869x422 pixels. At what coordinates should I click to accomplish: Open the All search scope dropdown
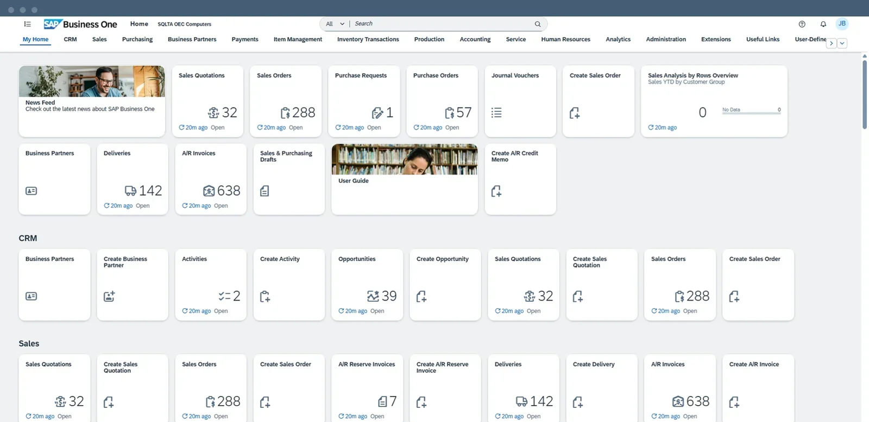(335, 24)
